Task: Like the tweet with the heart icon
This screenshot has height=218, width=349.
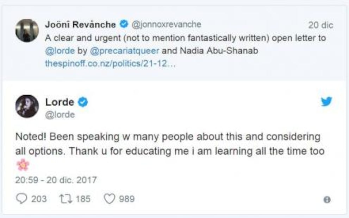Action: pyautogui.click(x=109, y=199)
